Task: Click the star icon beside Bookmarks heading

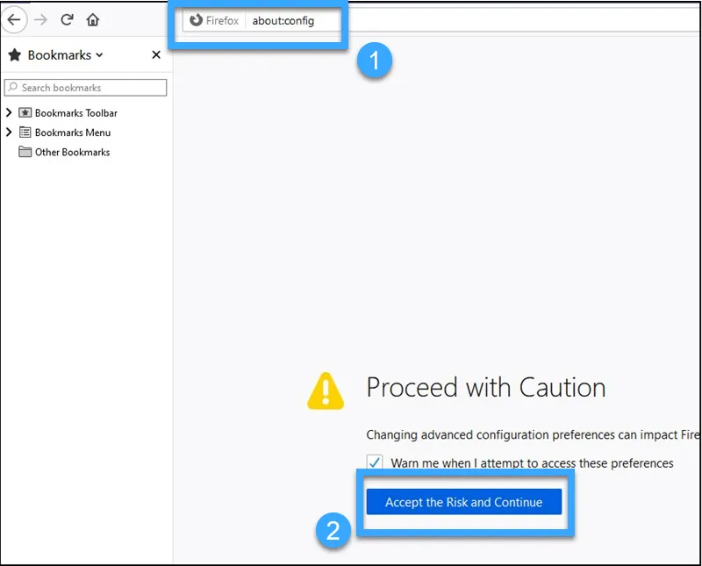Action: (14, 55)
